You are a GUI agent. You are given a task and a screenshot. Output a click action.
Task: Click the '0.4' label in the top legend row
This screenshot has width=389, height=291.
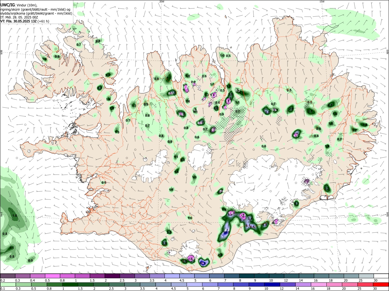(x=32, y=280)
